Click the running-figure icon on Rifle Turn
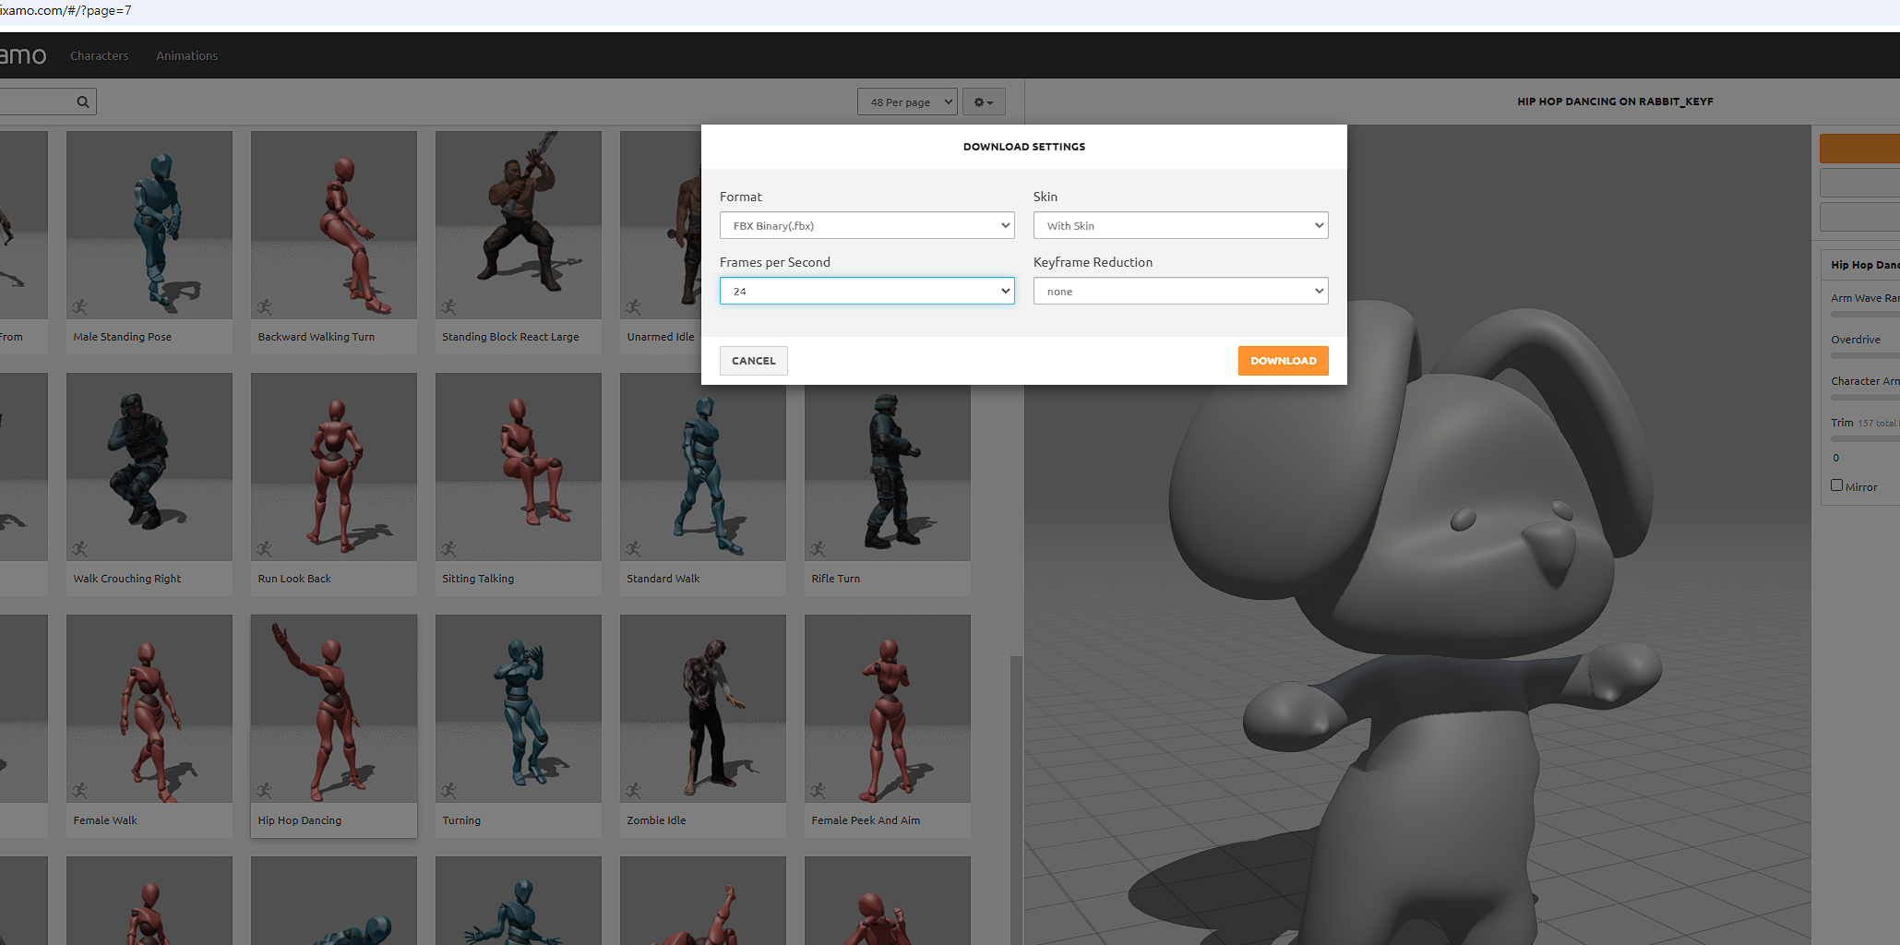 tap(819, 548)
